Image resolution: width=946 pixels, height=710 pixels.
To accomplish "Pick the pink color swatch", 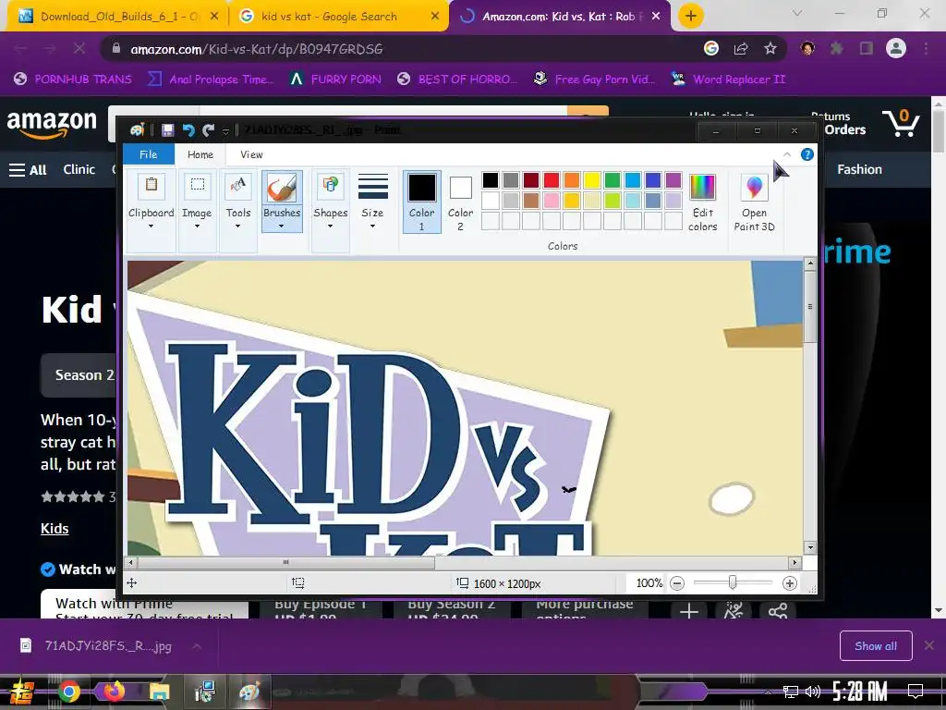I will click(x=552, y=200).
